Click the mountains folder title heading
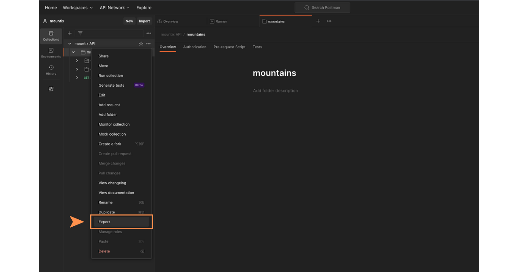The height and width of the screenshot is (272, 518). 275,73
